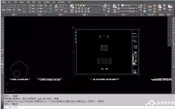Expand the Draw (绘图) panel

(14, 15)
